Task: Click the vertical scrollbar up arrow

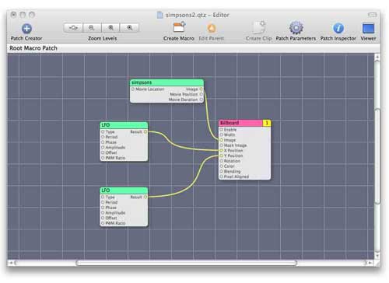Action: click(x=377, y=57)
